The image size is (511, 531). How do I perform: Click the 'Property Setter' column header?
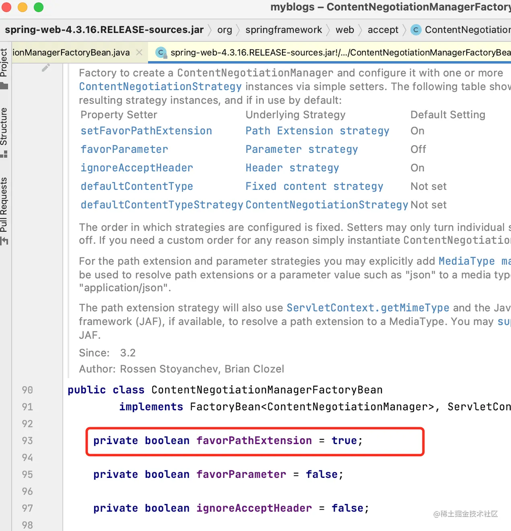pos(119,115)
